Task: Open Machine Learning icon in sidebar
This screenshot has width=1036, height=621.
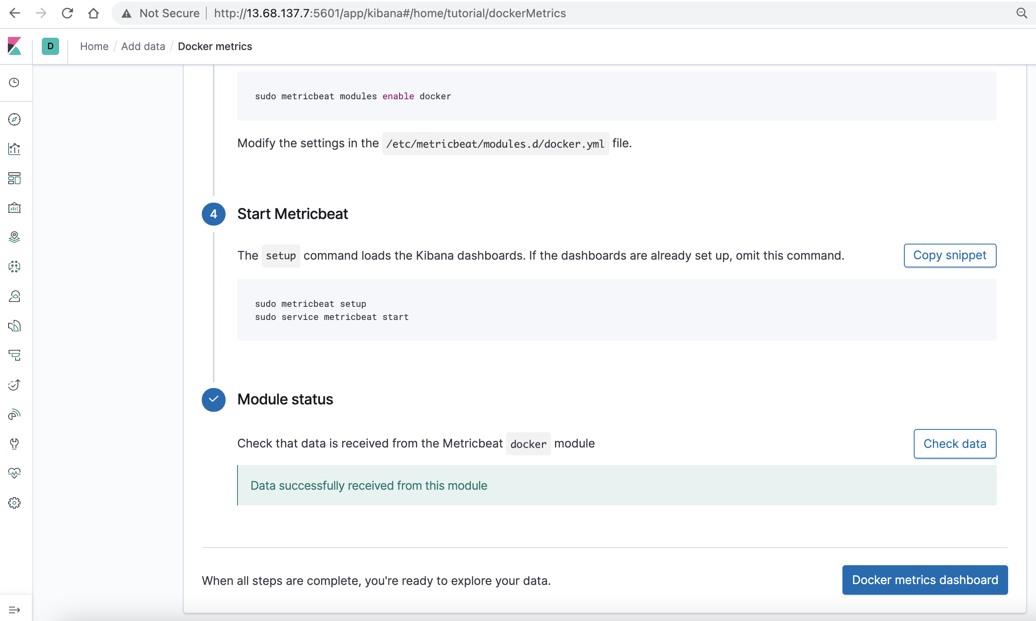Action: click(x=14, y=267)
